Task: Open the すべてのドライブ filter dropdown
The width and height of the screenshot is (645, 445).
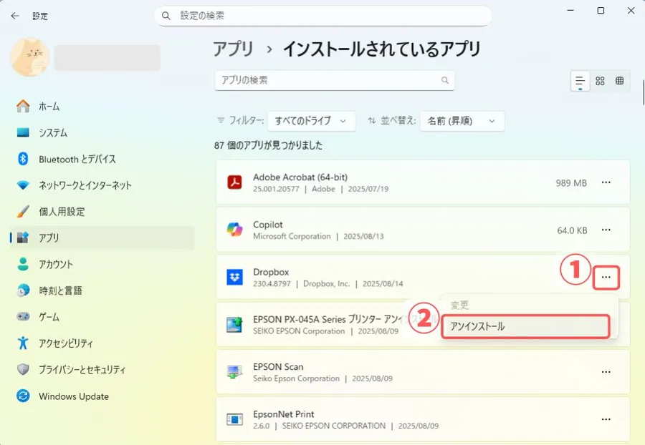Action: (312, 121)
